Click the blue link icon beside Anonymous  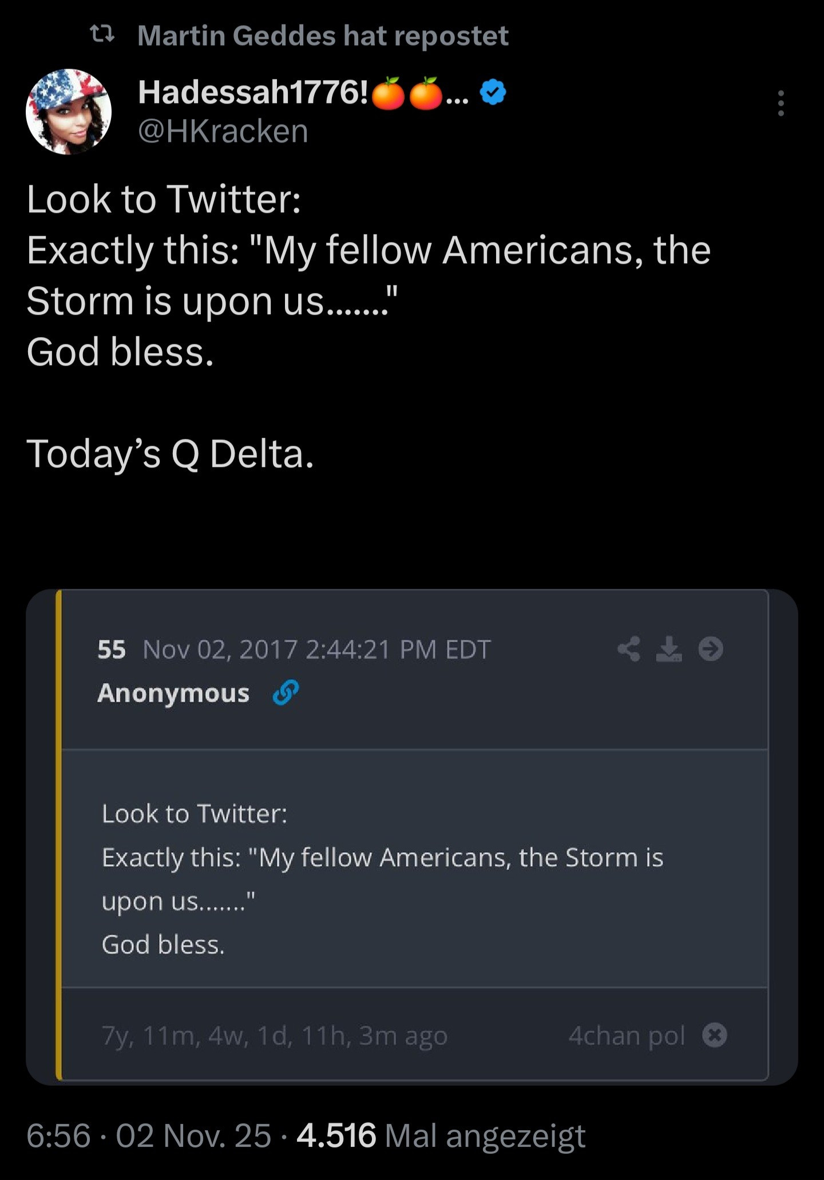(286, 692)
